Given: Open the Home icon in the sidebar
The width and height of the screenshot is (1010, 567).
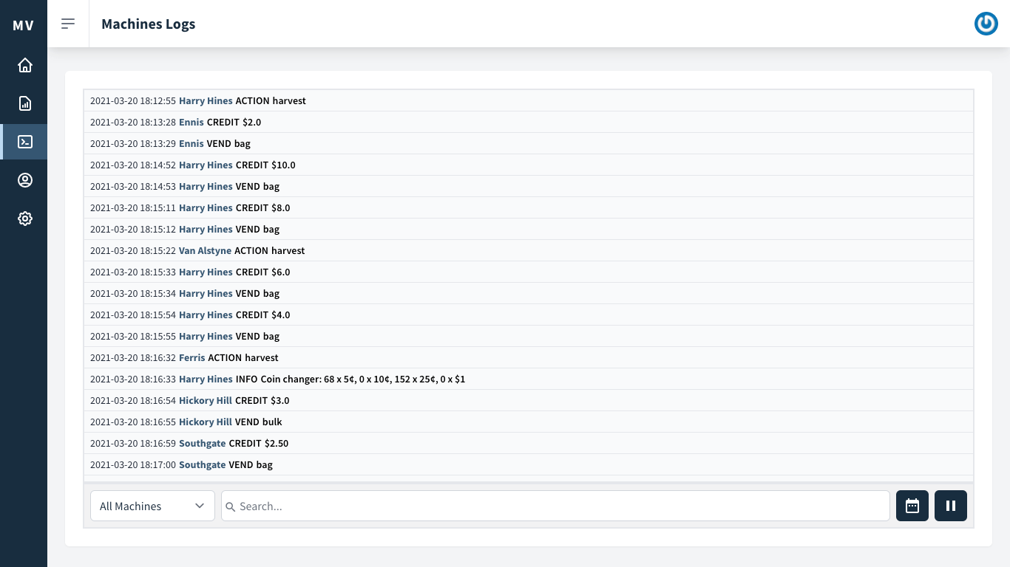Looking at the screenshot, I should coord(24,65).
